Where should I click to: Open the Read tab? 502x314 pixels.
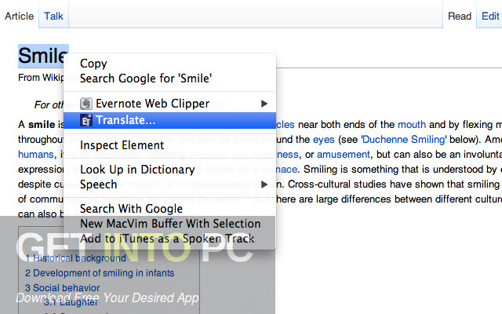click(x=460, y=16)
